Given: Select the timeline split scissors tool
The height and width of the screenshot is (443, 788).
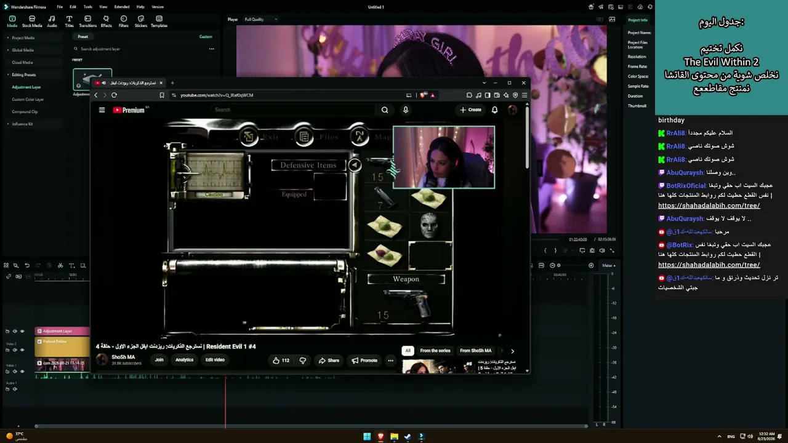Looking at the screenshot, I should (x=60, y=266).
